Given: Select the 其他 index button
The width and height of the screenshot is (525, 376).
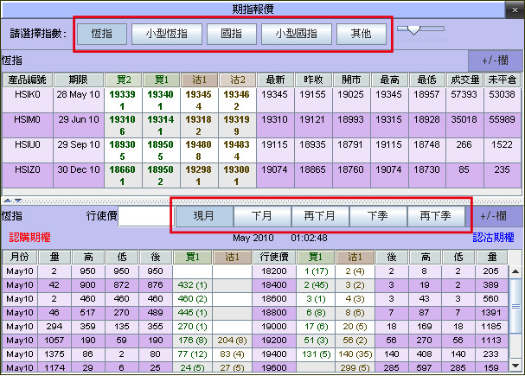Looking at the screenshot, I should (x=361, y=34).
